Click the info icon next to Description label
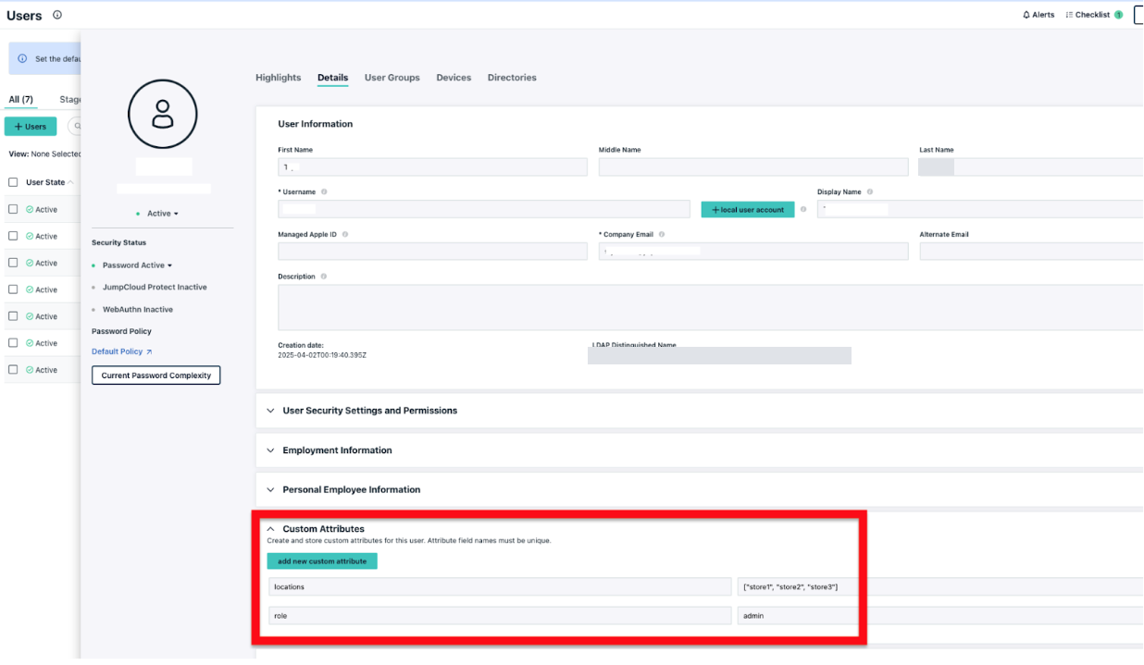 click(324, 277)
